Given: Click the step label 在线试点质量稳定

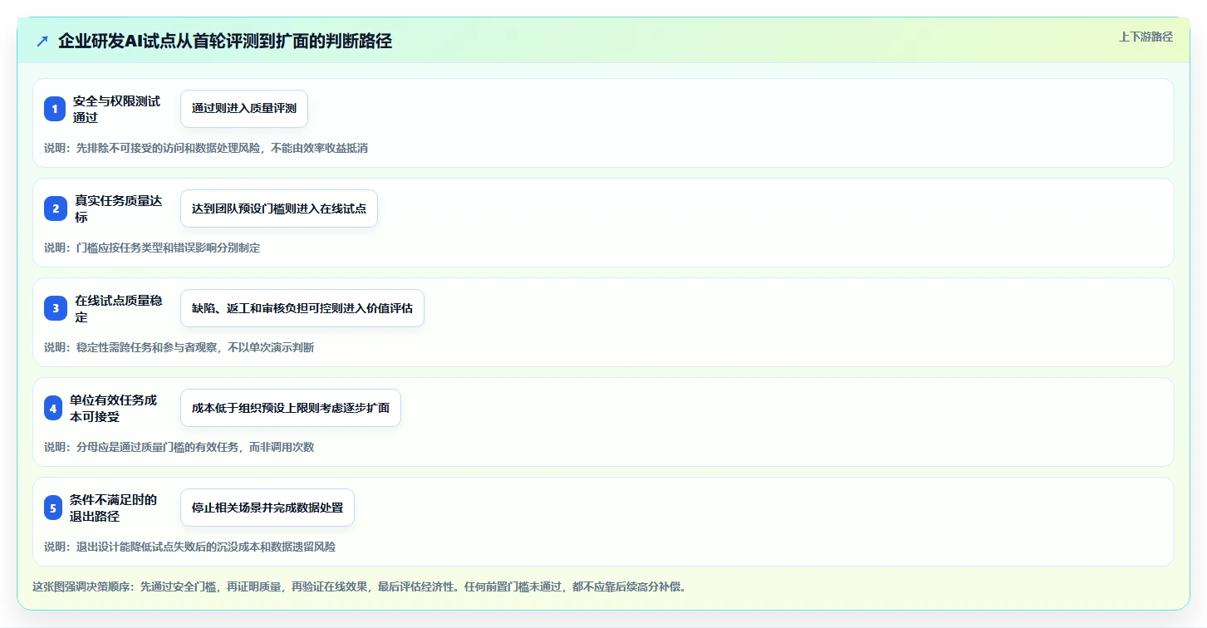Looking at the screenshot, I should pos(119,308).
